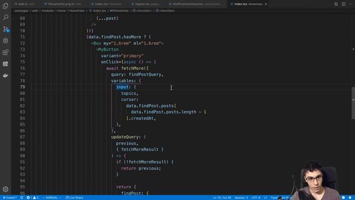Screen dimensions: 355x200
Task: Click data.findPost.hasMore on line 71
Action: click(115, 37)
